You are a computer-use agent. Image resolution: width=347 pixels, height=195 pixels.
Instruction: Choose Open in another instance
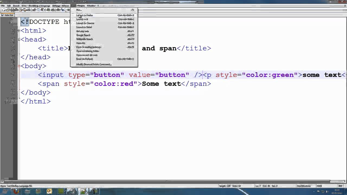pos(104,47)
